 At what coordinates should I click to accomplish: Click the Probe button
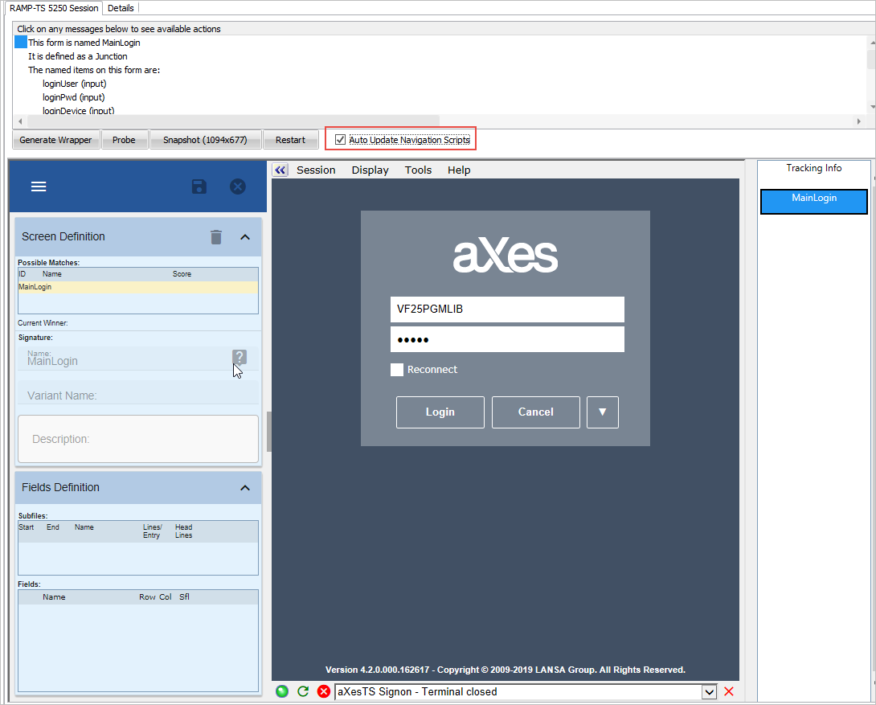(124, 140)
